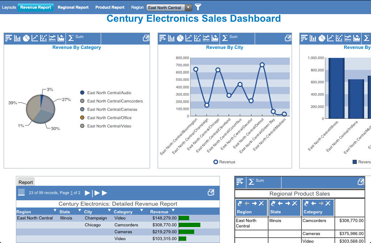371x243 pixels.
Task: Open the State column dropdown arrow in report
Action: [x=79, y=210]
